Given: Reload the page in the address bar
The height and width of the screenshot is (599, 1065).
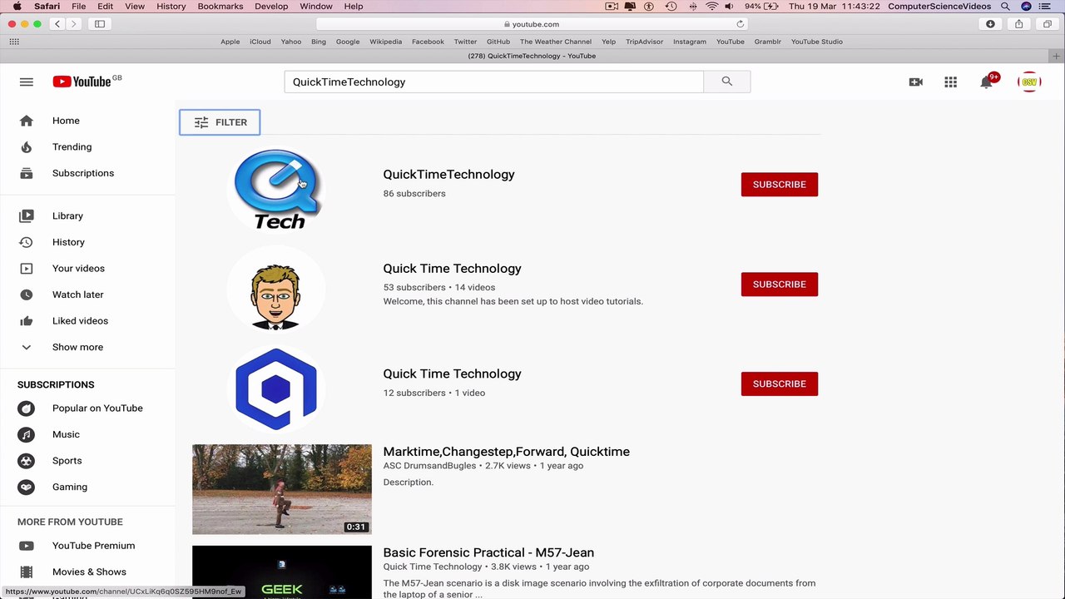Looking at the screenshot, I should [740, 24].
